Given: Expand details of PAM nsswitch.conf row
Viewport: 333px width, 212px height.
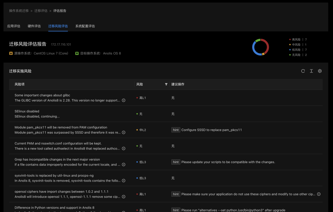Looking at the screenshot, I should coord(124,149).
